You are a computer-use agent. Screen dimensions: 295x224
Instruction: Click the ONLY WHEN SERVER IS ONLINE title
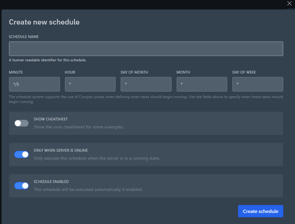(61, 150)
